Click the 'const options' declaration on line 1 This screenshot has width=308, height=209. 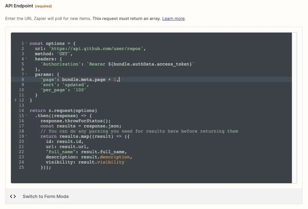[47, 43]
